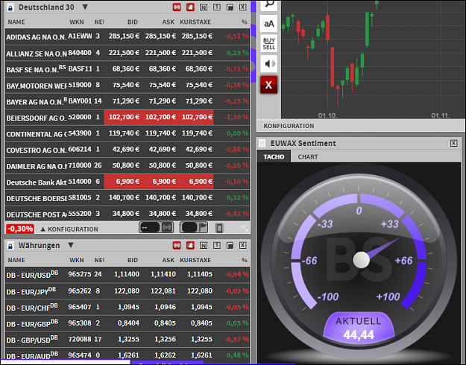Click Deutsche Bank ask price 6,900 €
The image size is (466, 365).
pyautogui.click(x=164, y=182)
